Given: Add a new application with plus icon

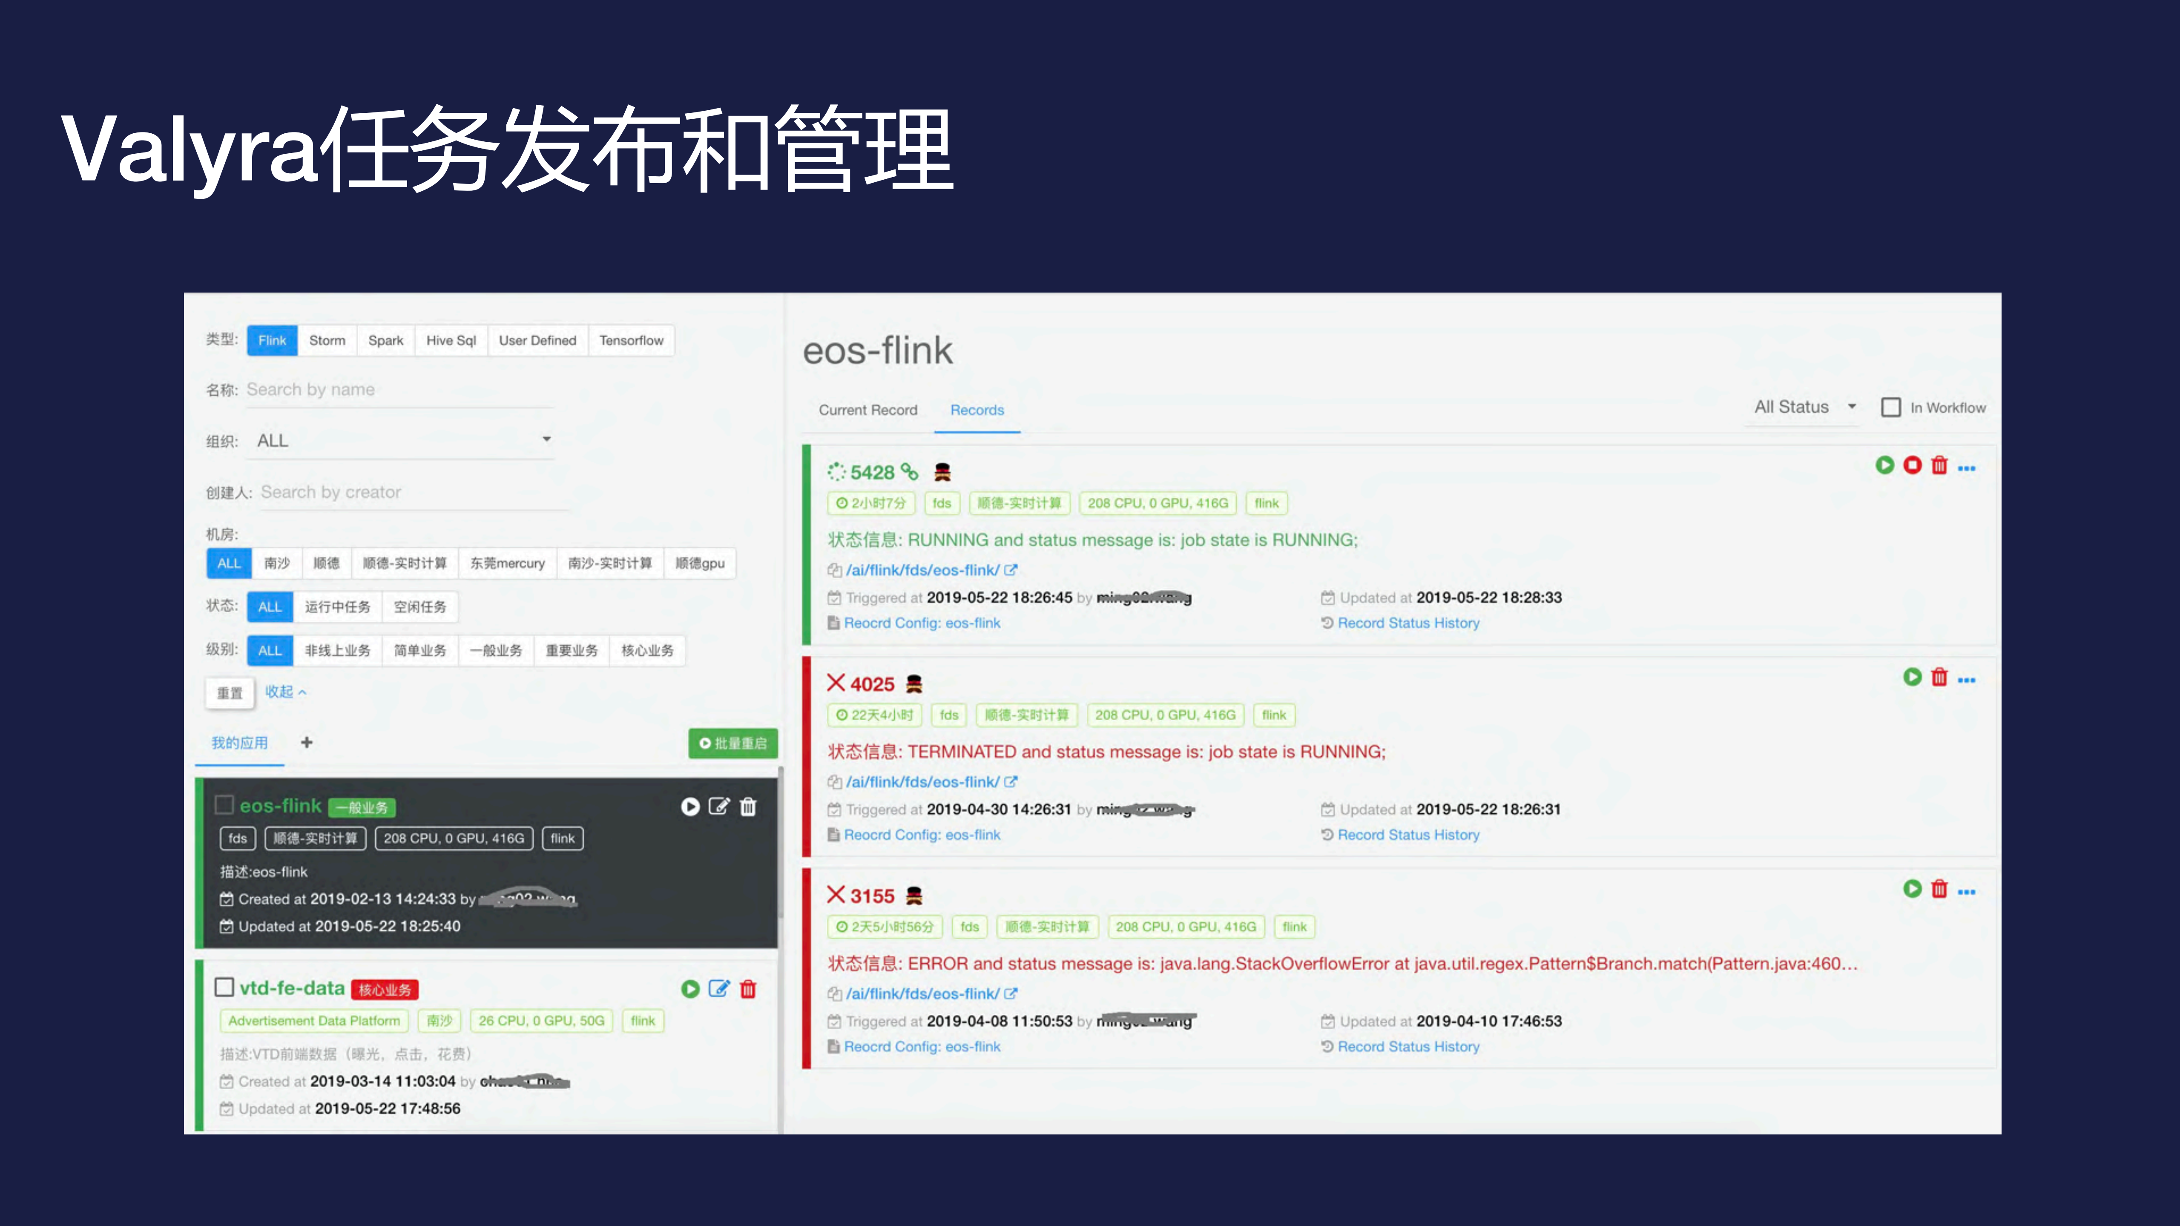Looking at the screenshot, I should click(x=306, y=742).
